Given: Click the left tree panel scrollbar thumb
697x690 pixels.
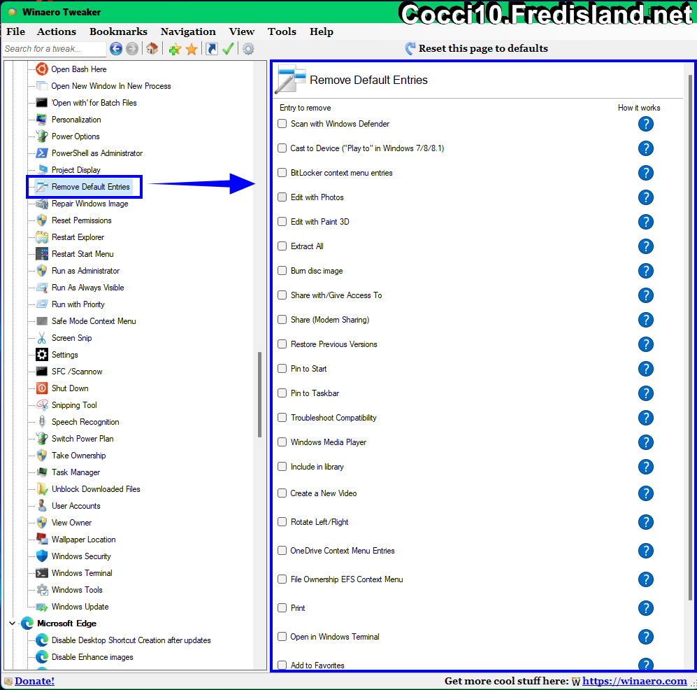Looking at the screenshot, I should [259, 395].
